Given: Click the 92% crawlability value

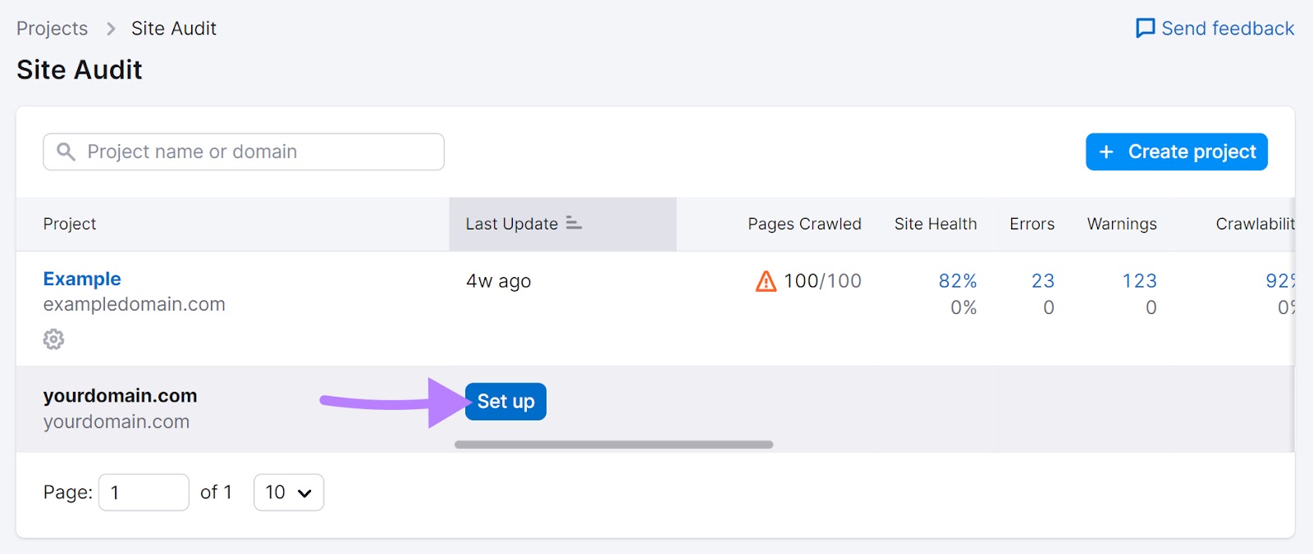Looking at the screenshot, I should 1279,281.
